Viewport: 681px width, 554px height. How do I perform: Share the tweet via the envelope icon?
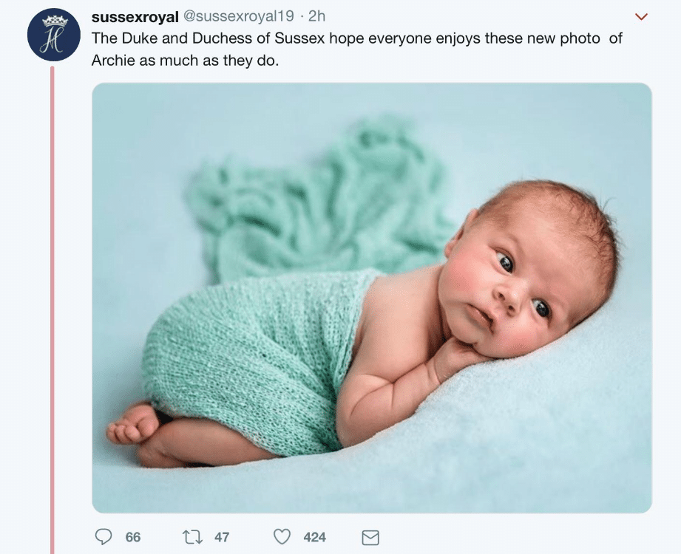370,537
